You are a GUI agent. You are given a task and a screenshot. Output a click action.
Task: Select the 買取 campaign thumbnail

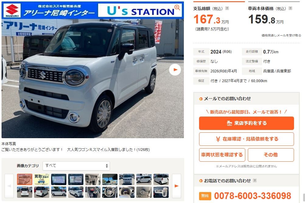pos(42,179)
